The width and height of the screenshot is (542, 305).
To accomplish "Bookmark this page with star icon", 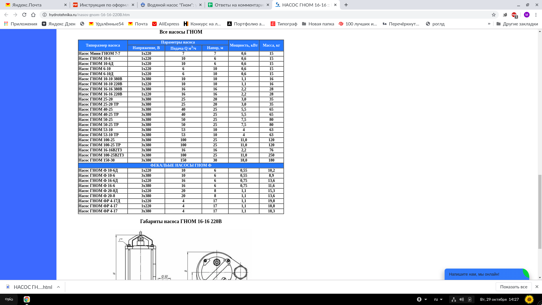I will point(494,15).
